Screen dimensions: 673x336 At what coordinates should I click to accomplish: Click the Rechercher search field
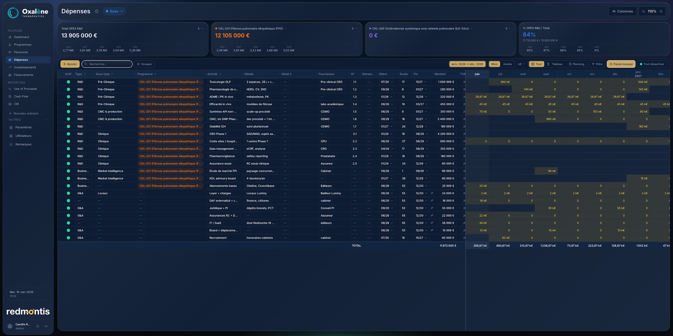107,64
